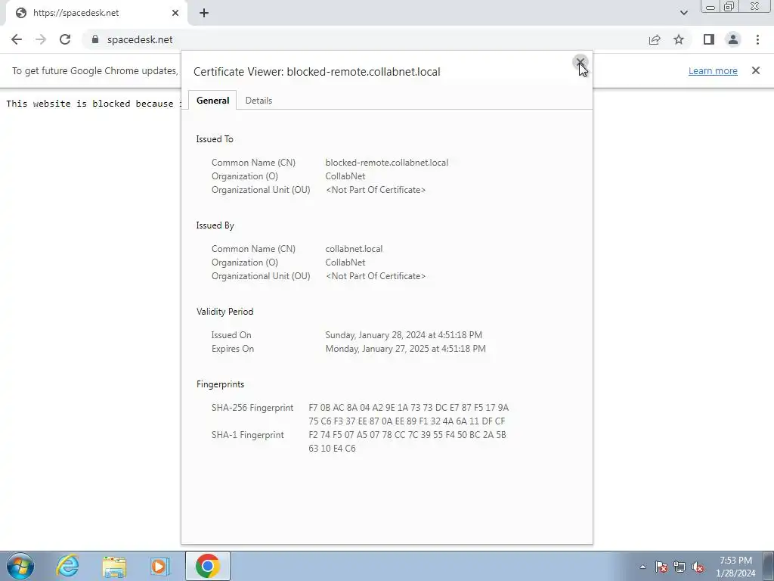Dismiss the Chrome updates infobar
This screenshot has width=774, height=581.
[756, 70]
